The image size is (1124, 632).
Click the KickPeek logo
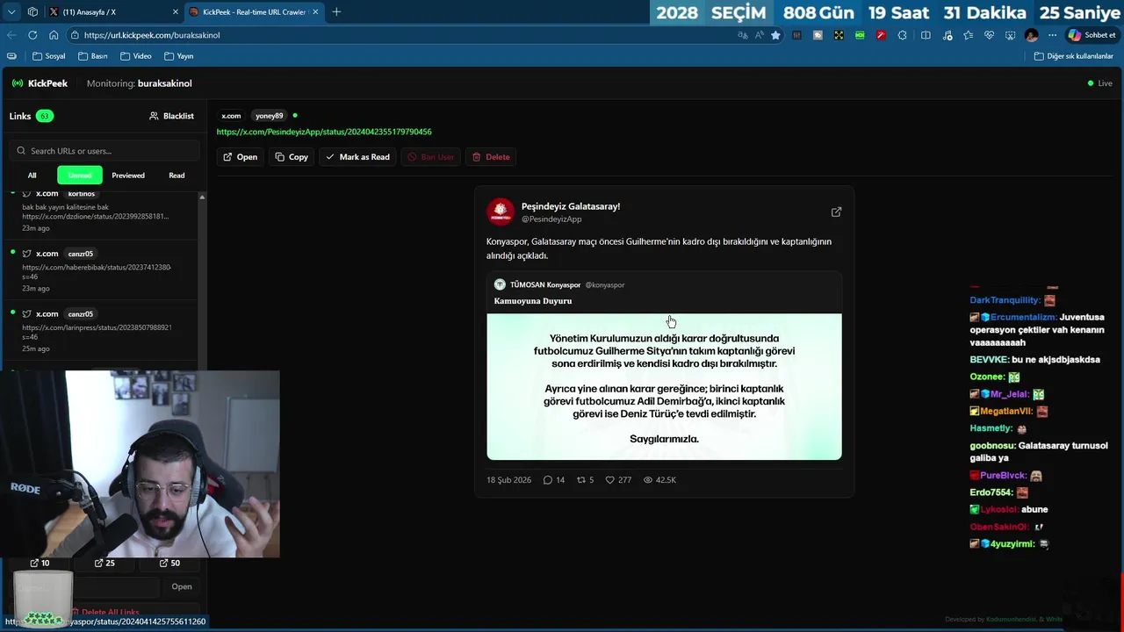coord(40,83)
